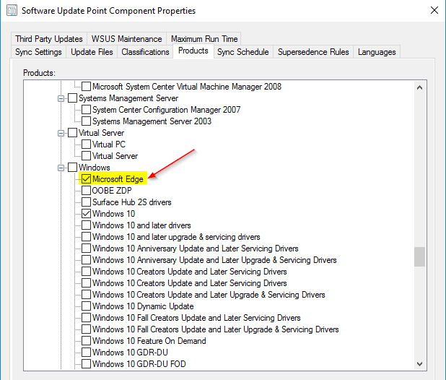Viewport: 446px width, 380px height.
Task: Collapse the Virtual Server tree node
Action: pos(61,133)
